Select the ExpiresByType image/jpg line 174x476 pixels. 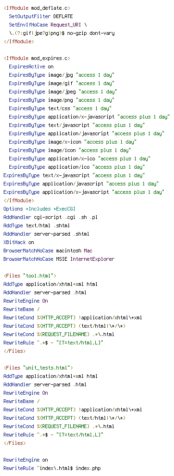tap(62, 75)
